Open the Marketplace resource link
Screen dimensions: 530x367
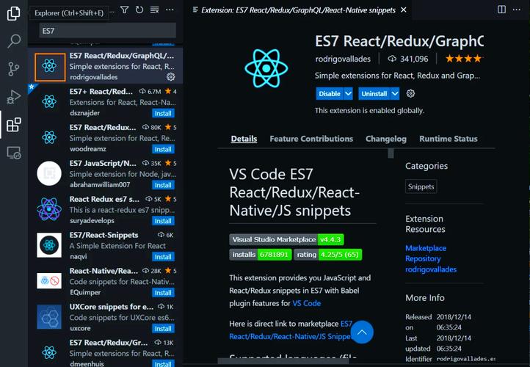tap(426, 248)
